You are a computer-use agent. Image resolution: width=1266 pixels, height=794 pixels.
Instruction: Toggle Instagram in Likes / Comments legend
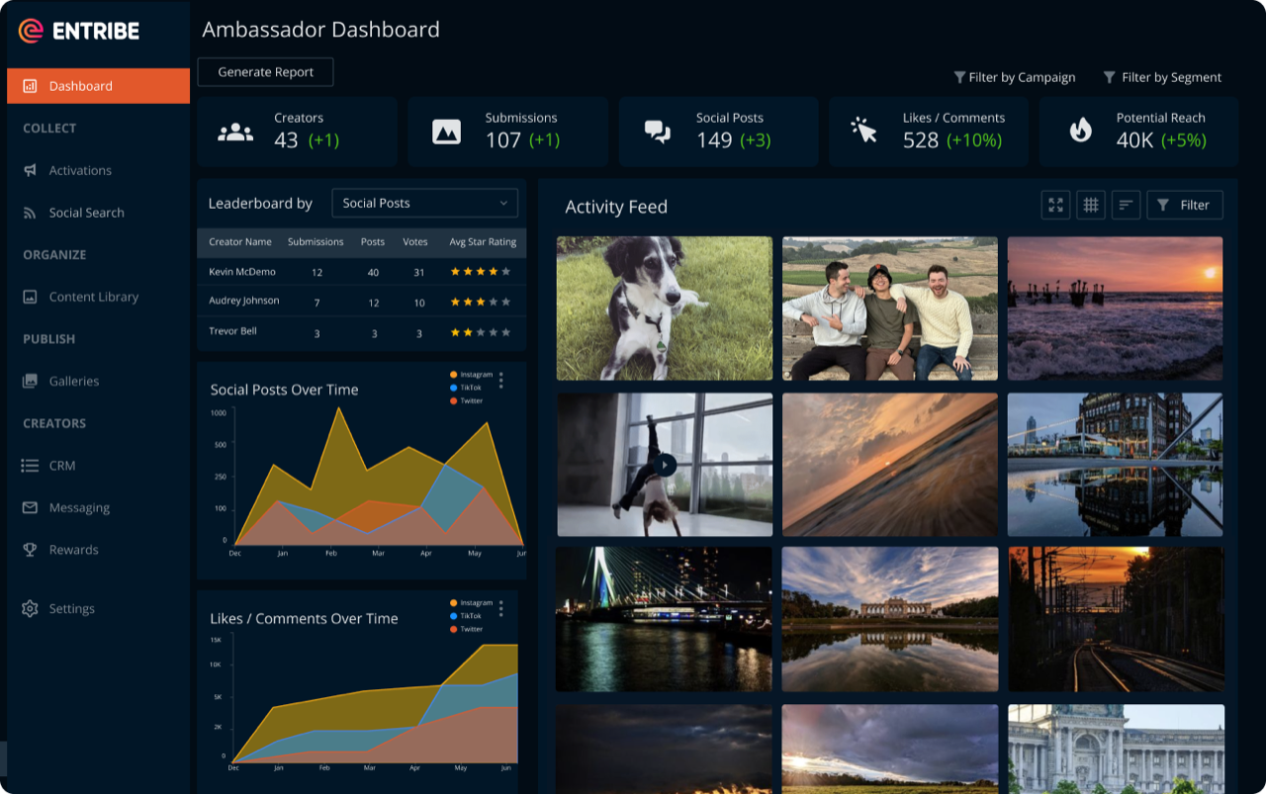pos(471,602)
